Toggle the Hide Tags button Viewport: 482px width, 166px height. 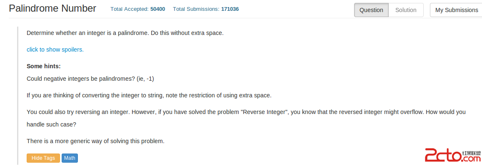43,158
